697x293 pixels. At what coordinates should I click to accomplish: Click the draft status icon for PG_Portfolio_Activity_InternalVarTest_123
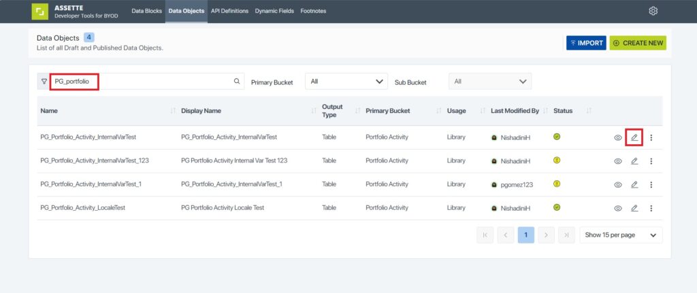[557, 160]
